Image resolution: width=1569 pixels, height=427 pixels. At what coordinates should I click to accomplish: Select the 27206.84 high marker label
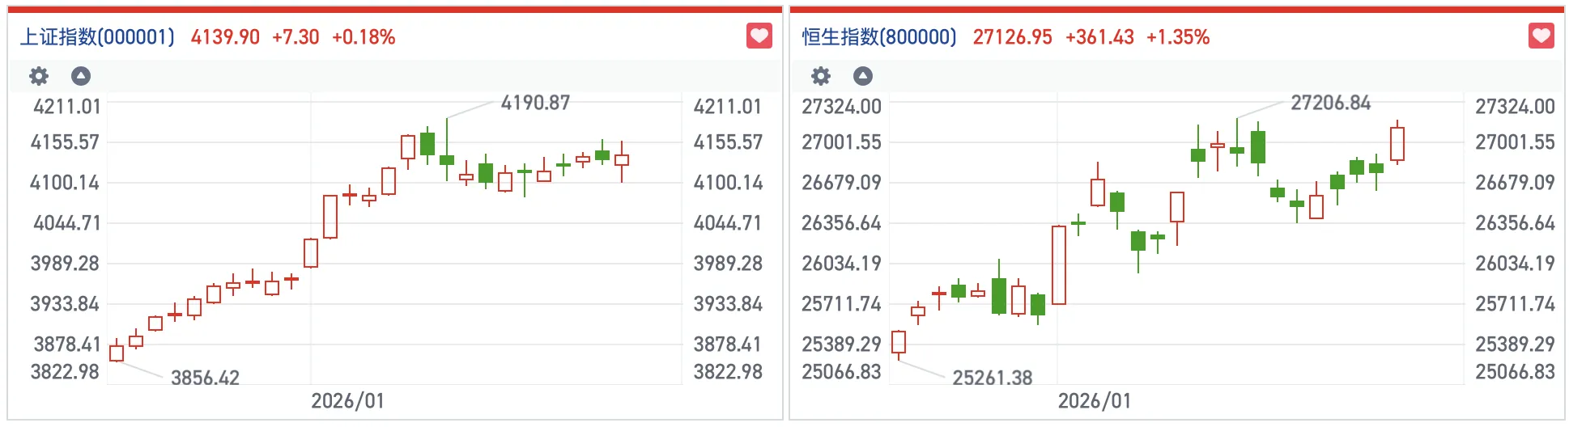[1330, 103]
